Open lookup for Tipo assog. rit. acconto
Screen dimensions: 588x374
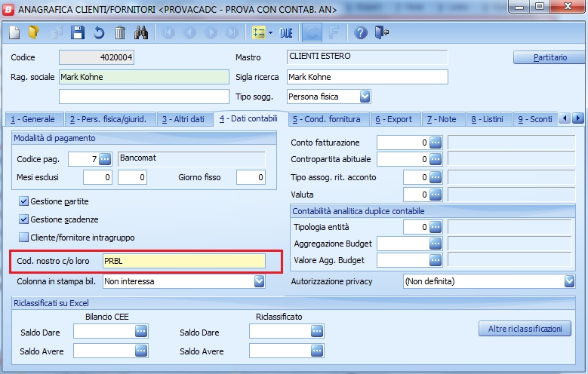pos(436,177)
